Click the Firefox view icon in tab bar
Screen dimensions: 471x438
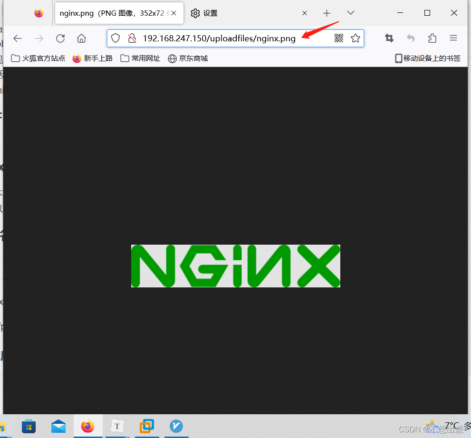(x=39, y=13)
